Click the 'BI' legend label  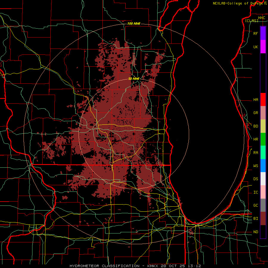[255, 219]
